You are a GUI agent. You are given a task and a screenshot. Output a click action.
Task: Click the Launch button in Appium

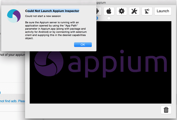163,11
